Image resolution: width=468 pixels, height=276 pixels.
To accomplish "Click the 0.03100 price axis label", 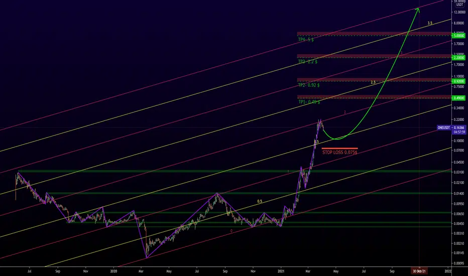I will coord(459,172).
